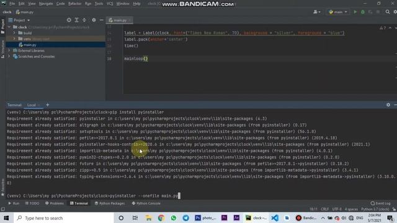Open WhatsApp from the taskbar
The width and height of the screenshot is (397, 223).
(174, 218)
